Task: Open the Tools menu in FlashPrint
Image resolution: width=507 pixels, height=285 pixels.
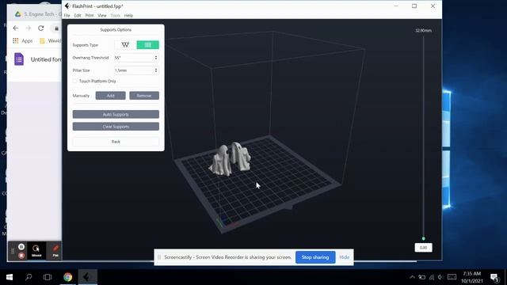Action: [116, 16]
